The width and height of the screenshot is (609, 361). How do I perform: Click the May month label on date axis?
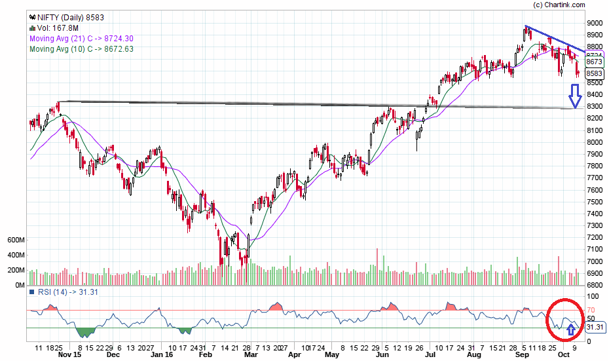[332, 355]
